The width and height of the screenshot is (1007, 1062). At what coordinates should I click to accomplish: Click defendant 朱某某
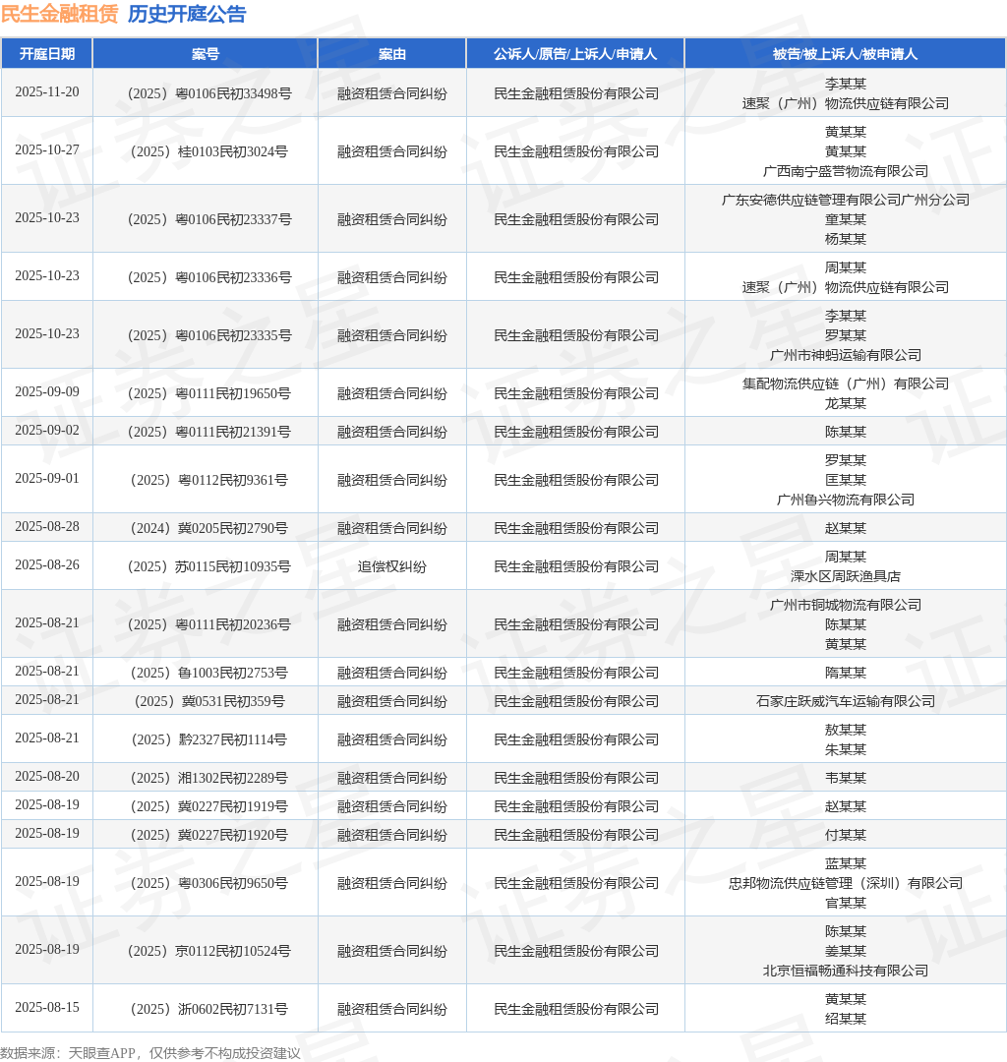[845, 749]
